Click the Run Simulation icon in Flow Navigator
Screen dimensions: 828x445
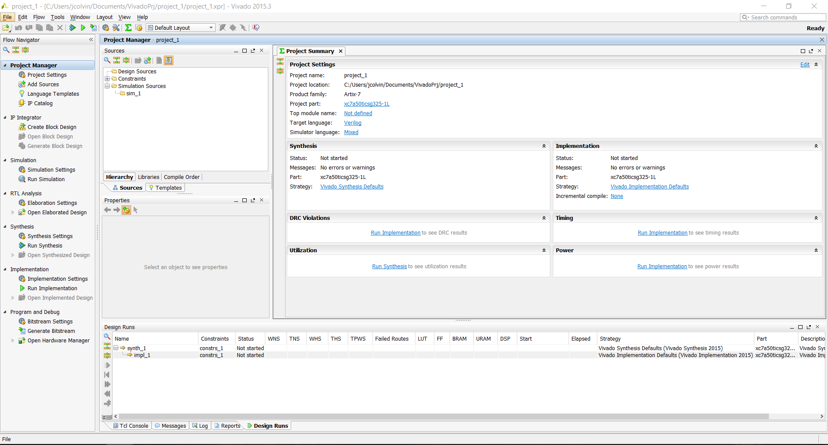22,179
